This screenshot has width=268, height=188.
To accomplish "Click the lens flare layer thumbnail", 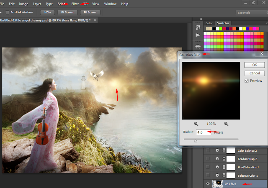I will point(218,184).
